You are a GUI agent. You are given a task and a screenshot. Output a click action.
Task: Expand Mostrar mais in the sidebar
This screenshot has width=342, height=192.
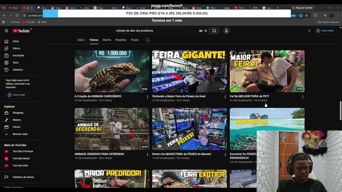(21, 134)
